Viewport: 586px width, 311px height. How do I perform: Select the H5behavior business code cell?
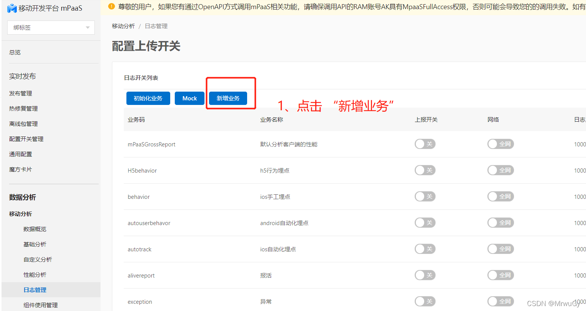tap(142, 171)
